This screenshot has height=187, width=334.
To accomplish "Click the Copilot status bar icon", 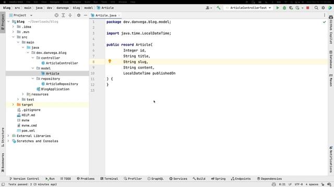I will coord(273,184).
